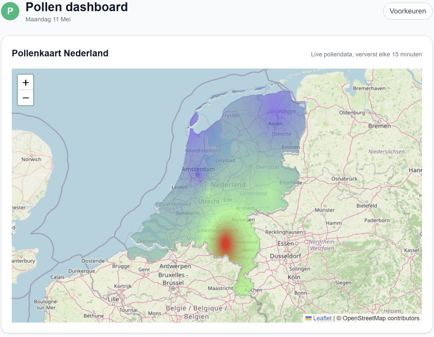434x337 pixels.
Task: Click the Solingen label on the map
Action: coord(300,269)
